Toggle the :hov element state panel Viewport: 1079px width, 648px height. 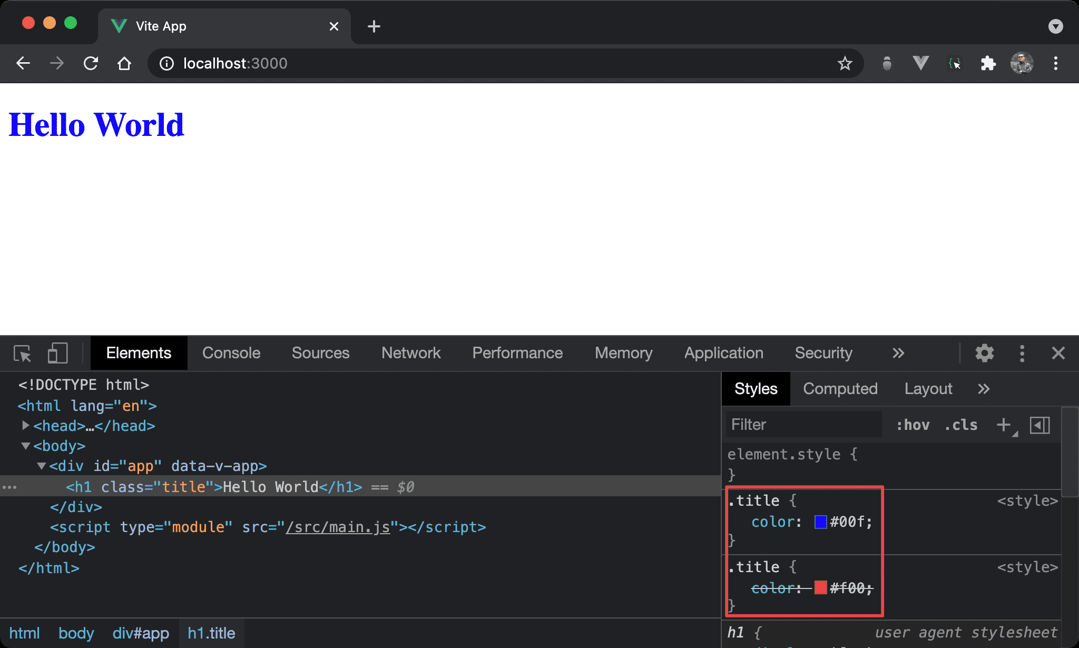(x=913, y=425)
